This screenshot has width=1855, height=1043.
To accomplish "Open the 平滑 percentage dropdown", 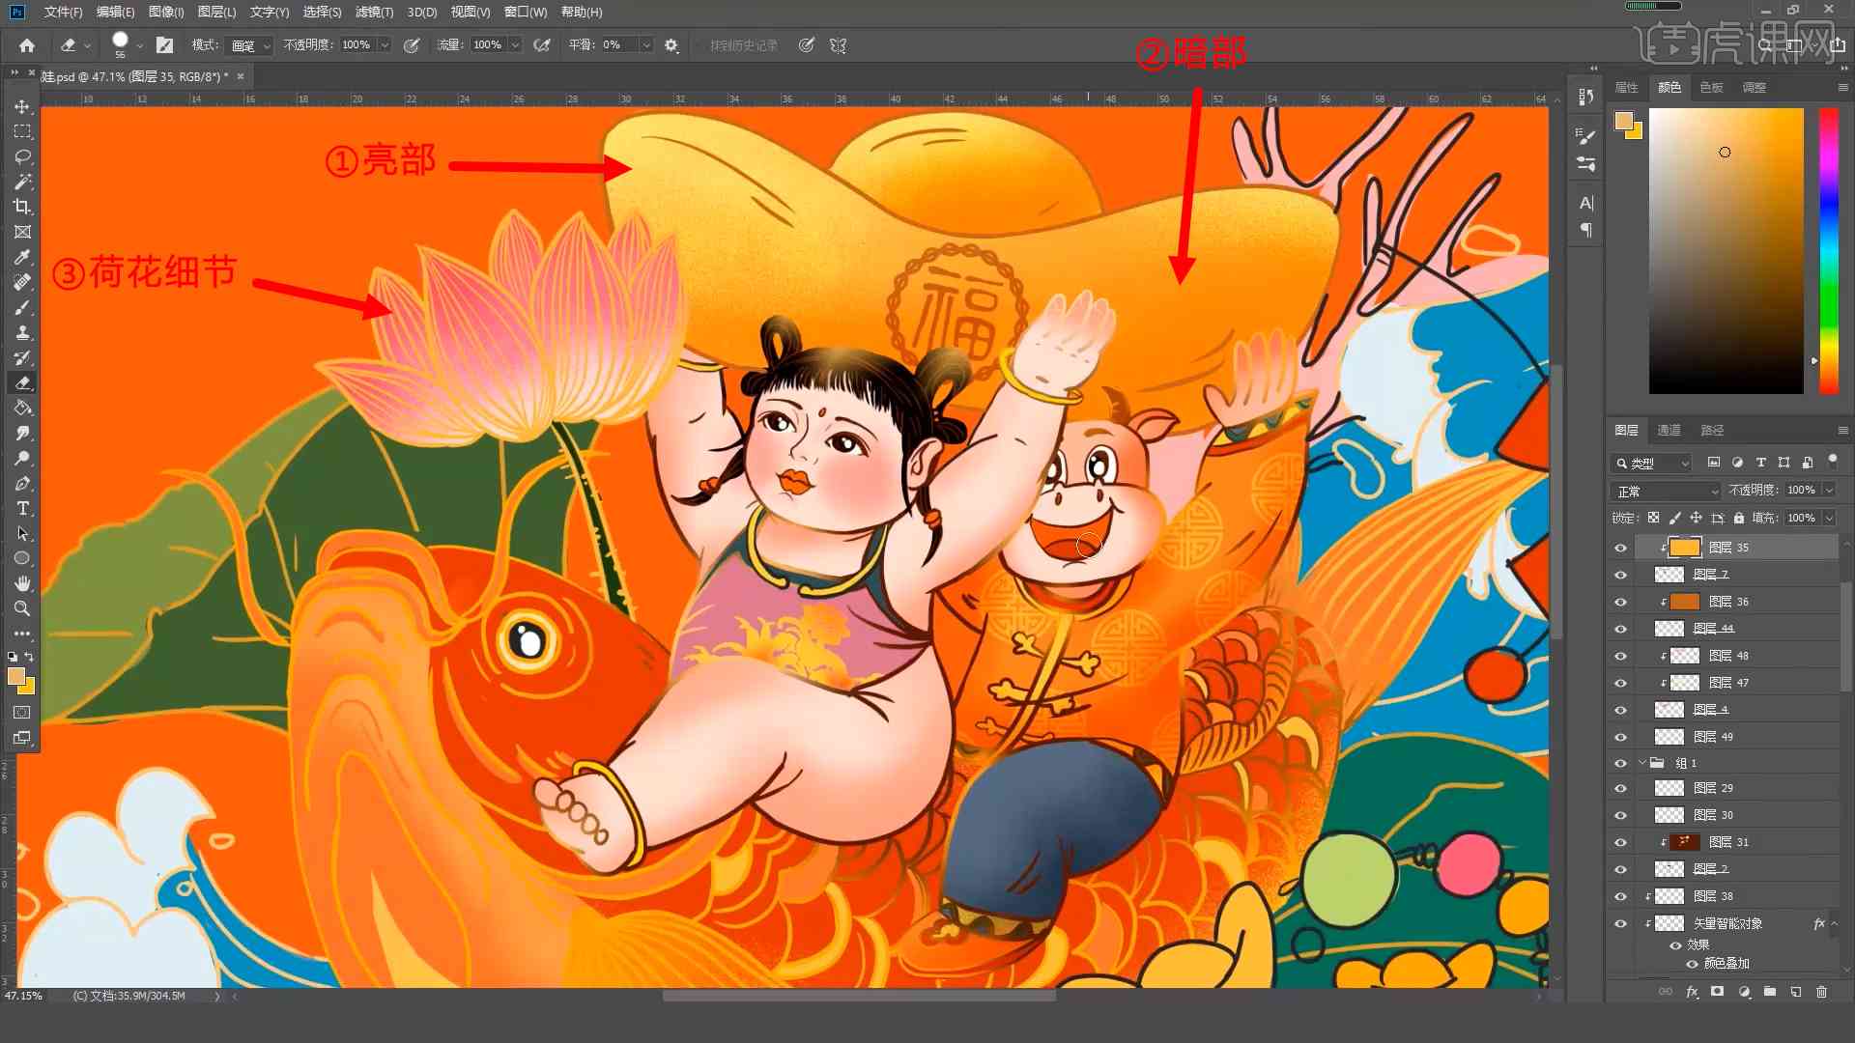I will point(646,45).
